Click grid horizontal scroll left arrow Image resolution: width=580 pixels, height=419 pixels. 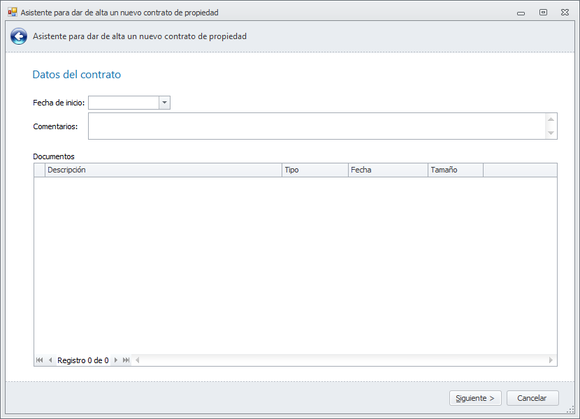[x=137, y=360]
